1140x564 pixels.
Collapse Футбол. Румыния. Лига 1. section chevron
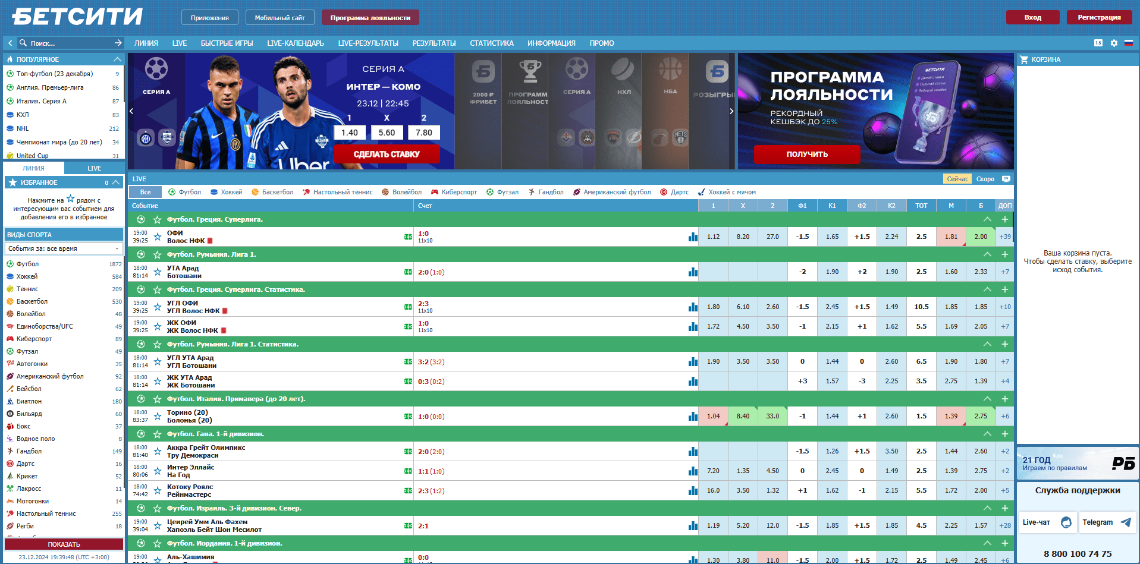pyautogui.click(x=987, y=254)
